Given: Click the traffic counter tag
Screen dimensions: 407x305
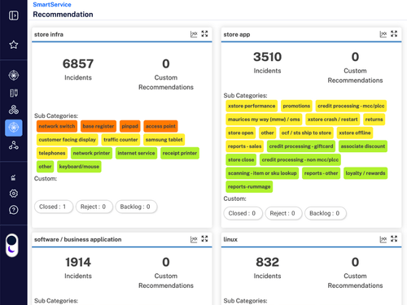Looking at the screenshot, I should click(120, 140).
